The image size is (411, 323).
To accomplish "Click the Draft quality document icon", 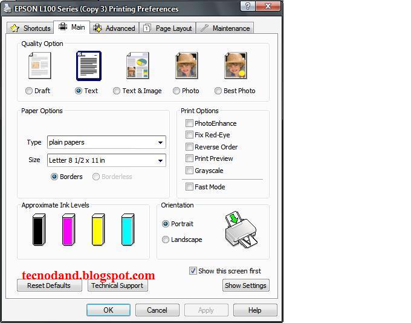I will coord(39,65).
